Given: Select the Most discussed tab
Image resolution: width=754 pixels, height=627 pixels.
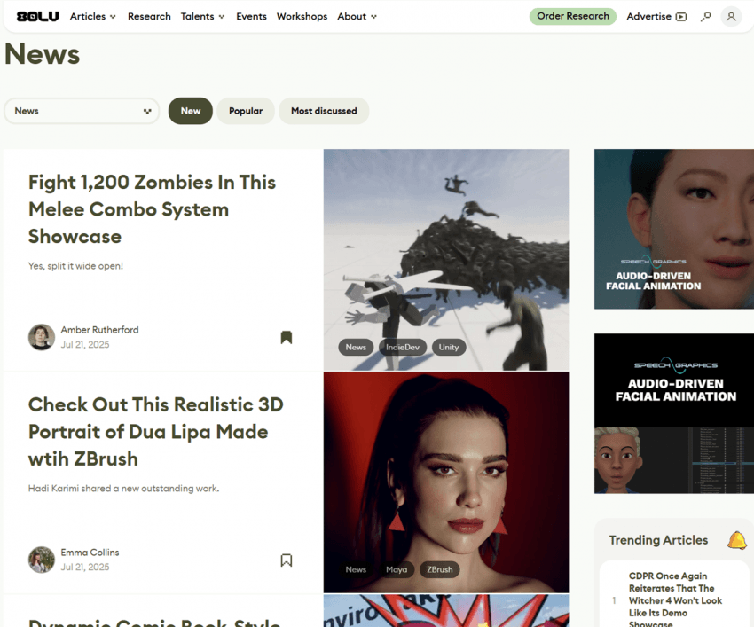Looking at the screenshot, I should tap(324, 111).
